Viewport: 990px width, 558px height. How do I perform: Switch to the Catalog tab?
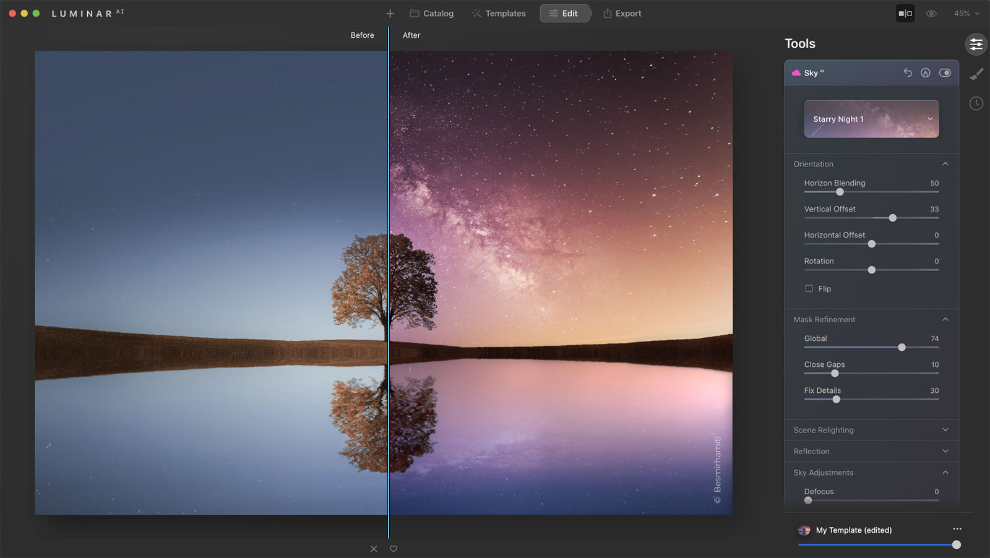[432, 14]
